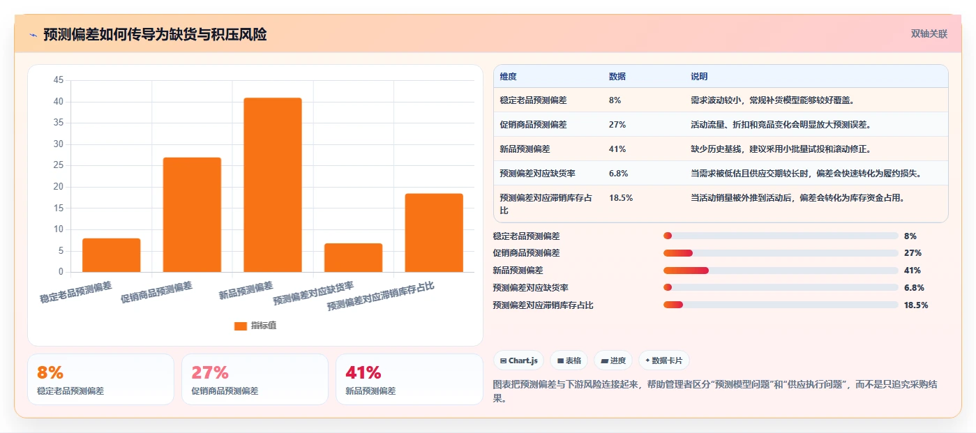Click the chart bar for 促销商品预测偏差

tap(192, 215)
